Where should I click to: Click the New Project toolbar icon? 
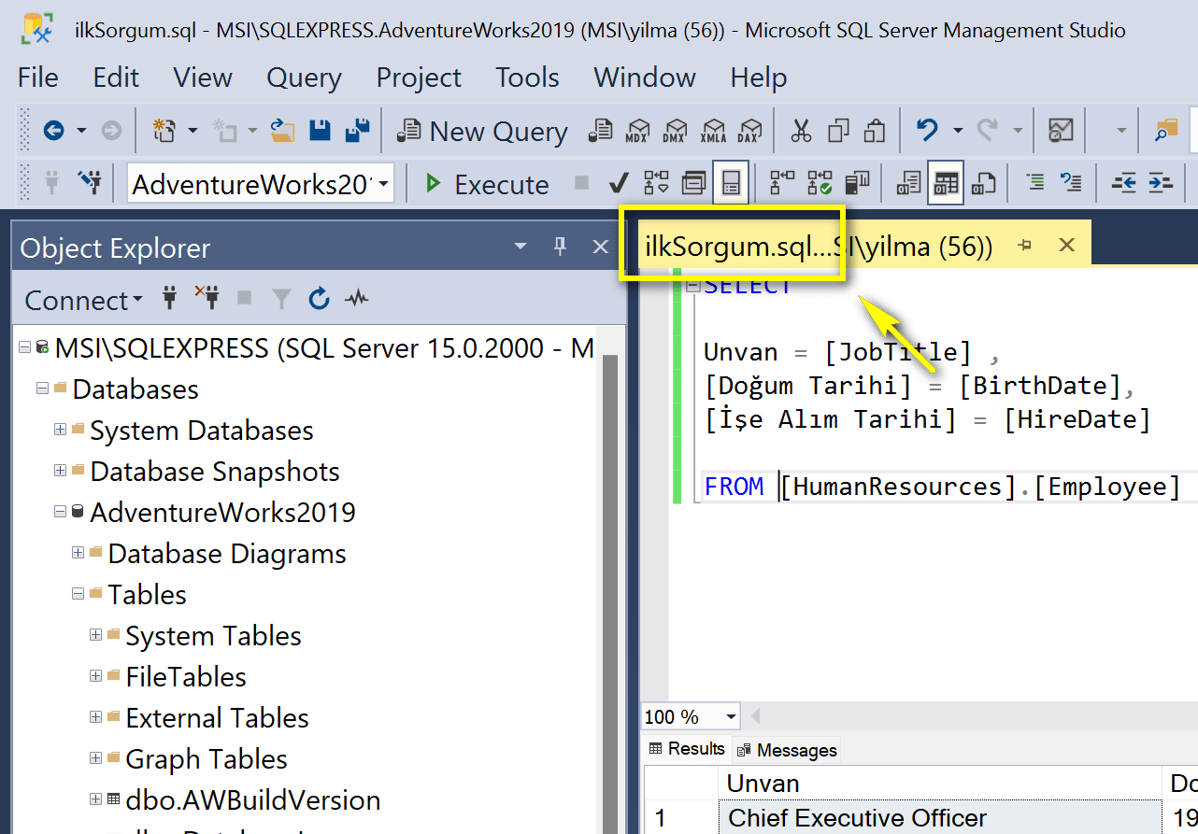pos(164,131)
